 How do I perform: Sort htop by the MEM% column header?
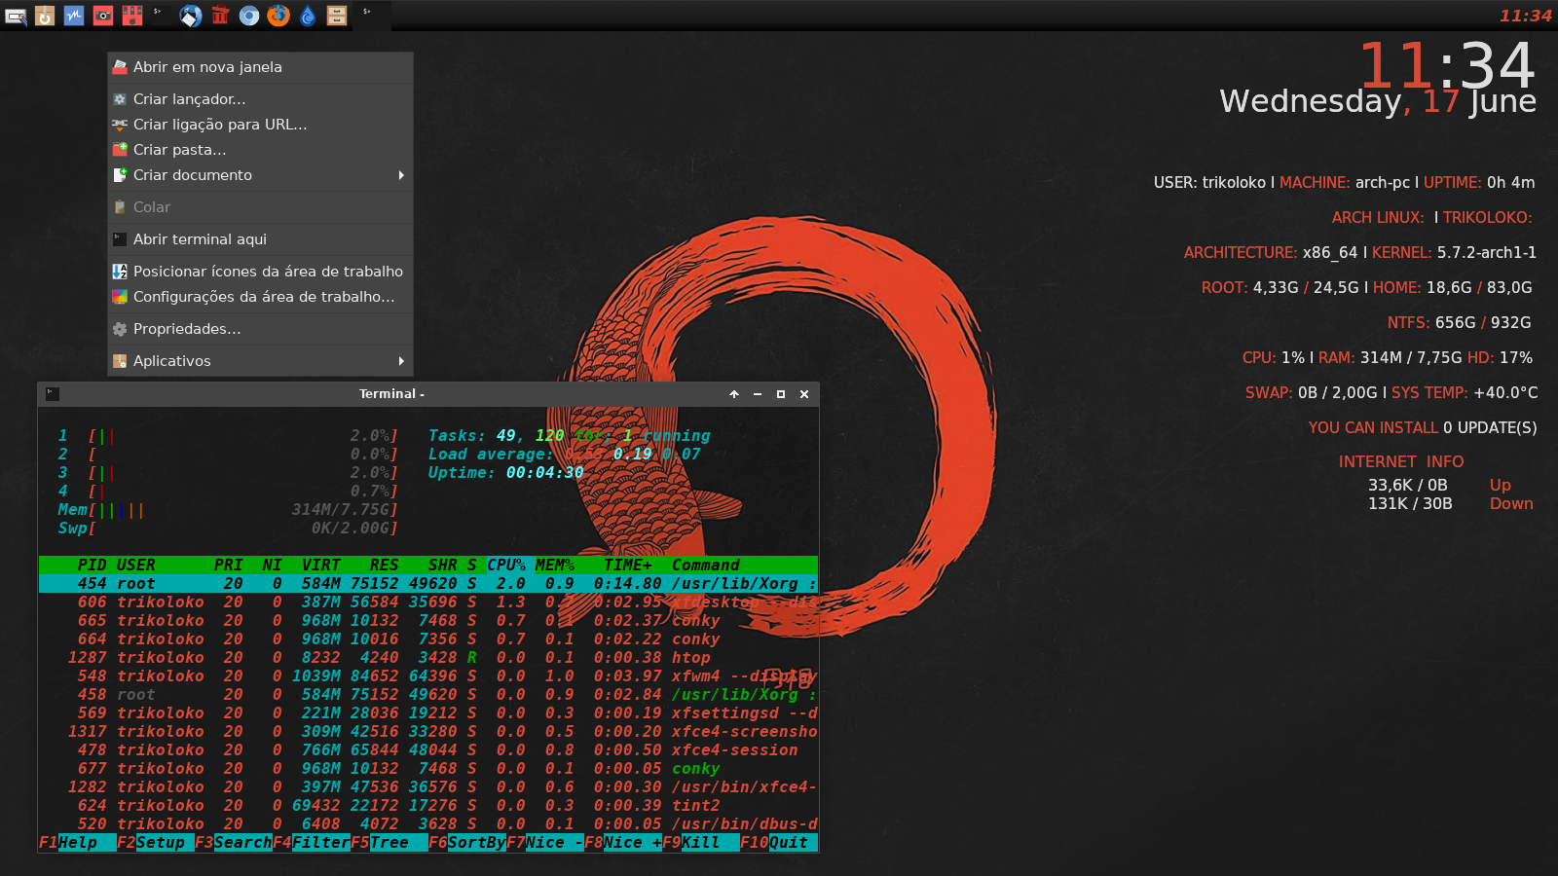click(554, 566)
